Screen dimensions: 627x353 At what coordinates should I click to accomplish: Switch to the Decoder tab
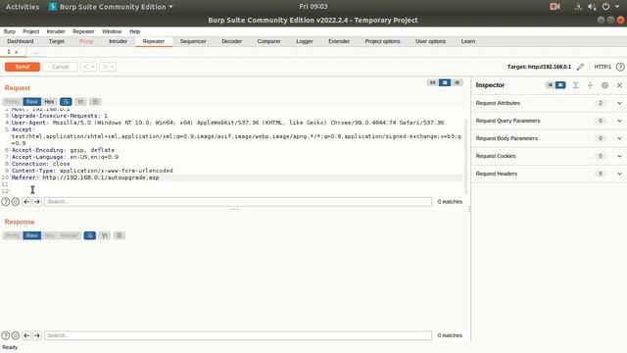pyautogui.click(x=231, y=41)
